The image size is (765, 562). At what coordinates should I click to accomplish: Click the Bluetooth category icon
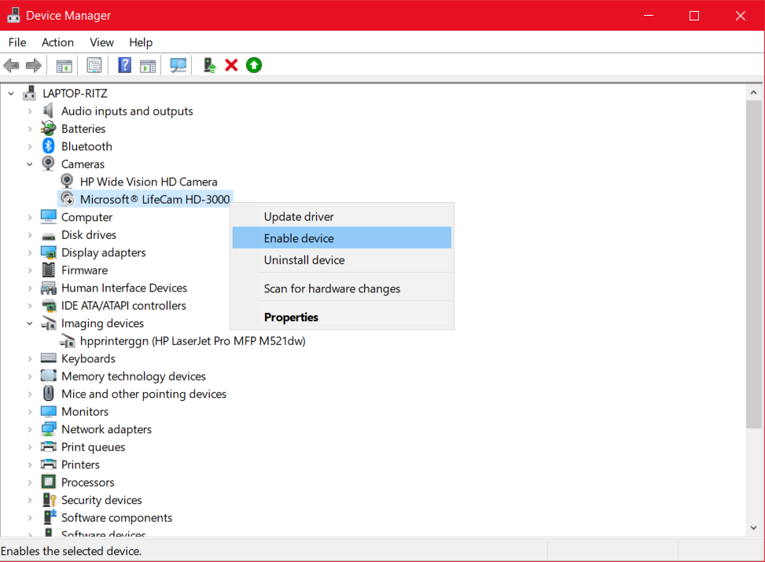[48, 146]
